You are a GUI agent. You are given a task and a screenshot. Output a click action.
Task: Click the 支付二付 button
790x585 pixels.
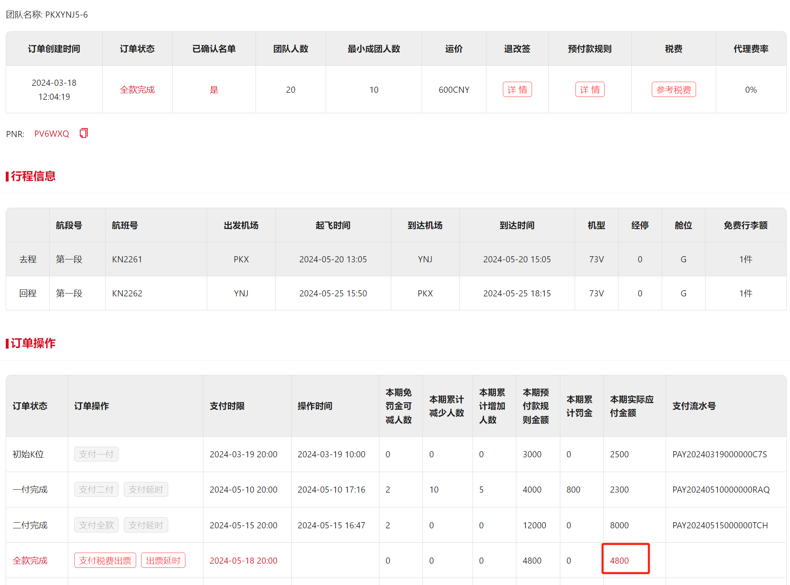pyautogui.click(x=96, y=489)
